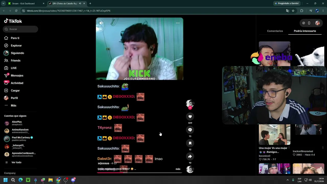Translate this page from the address bar
This screenshot has height=184, width=327.
[288, 11]
